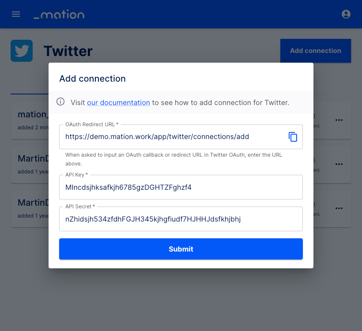Open three-dot menu for second MartinD connection
The width and height of the screenshot is (362, 331).
coord(339,164)
